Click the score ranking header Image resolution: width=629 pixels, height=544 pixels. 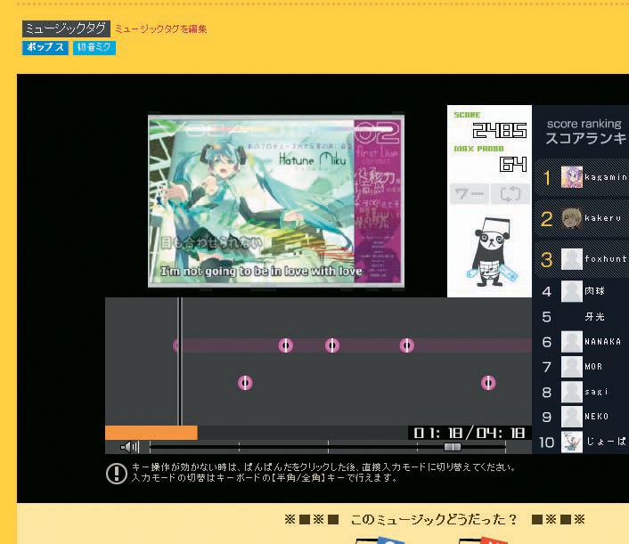click(585, 133)
